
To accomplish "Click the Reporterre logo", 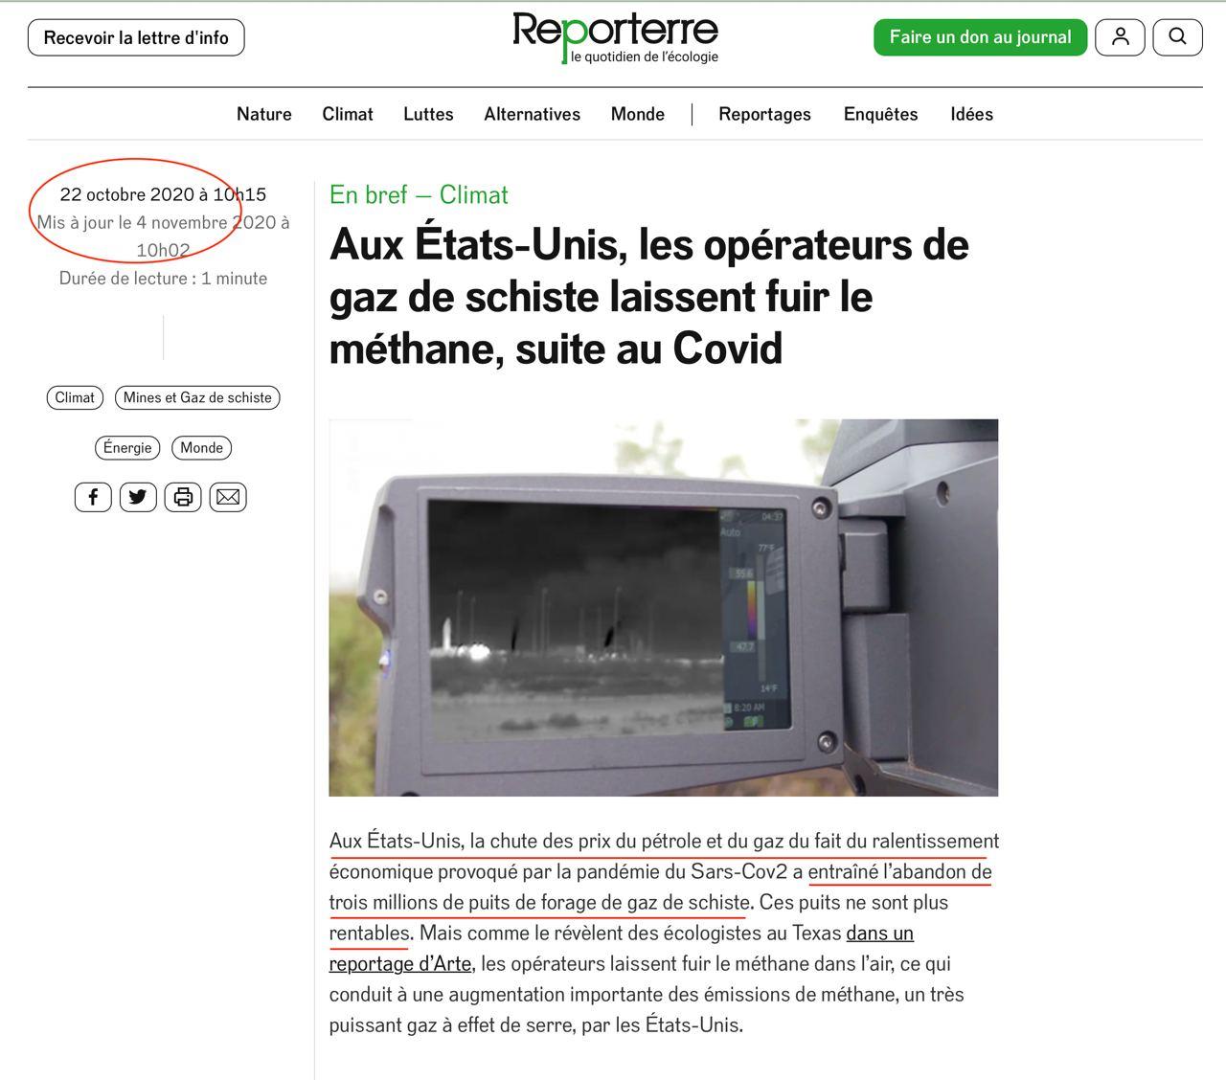I will [615, 37].
